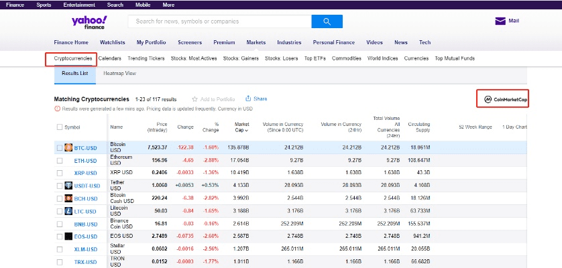Screen dimensions: 562x268
Task: Click the Add to Portfolio star icon
Action: (x=195, y=99)
